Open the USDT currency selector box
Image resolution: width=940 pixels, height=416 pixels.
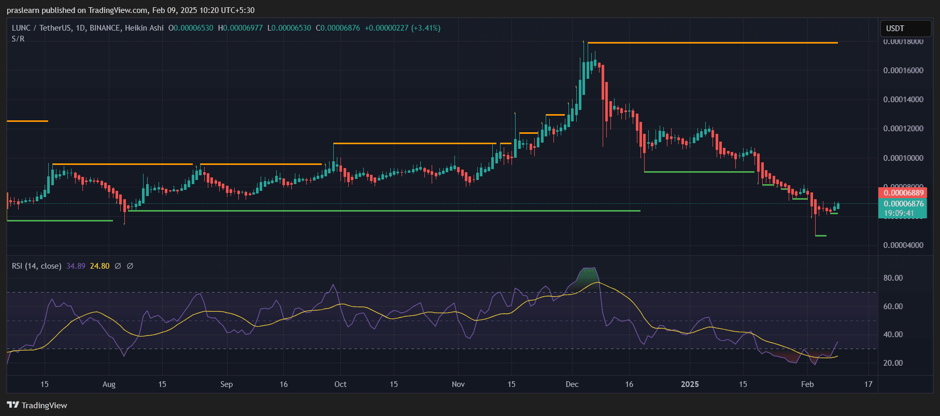[905, 29]
